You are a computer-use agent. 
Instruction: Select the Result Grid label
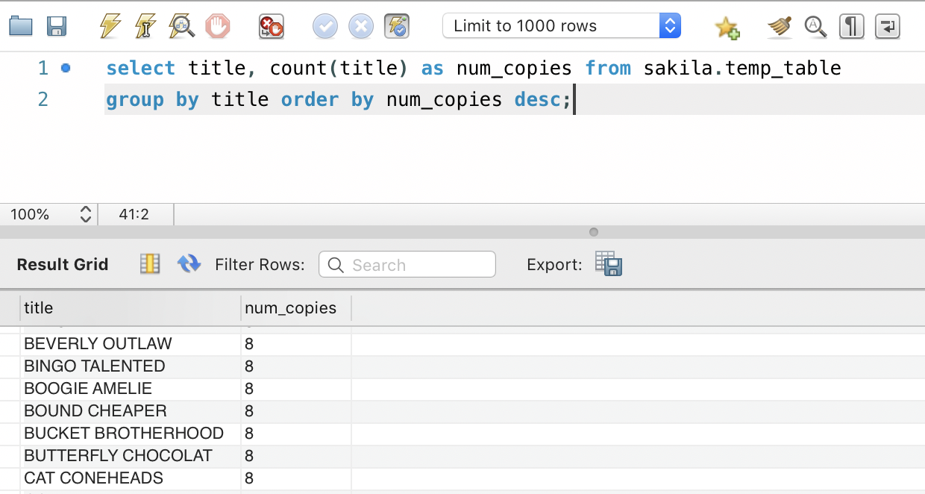pyautogui.click(x=63, y=264)
